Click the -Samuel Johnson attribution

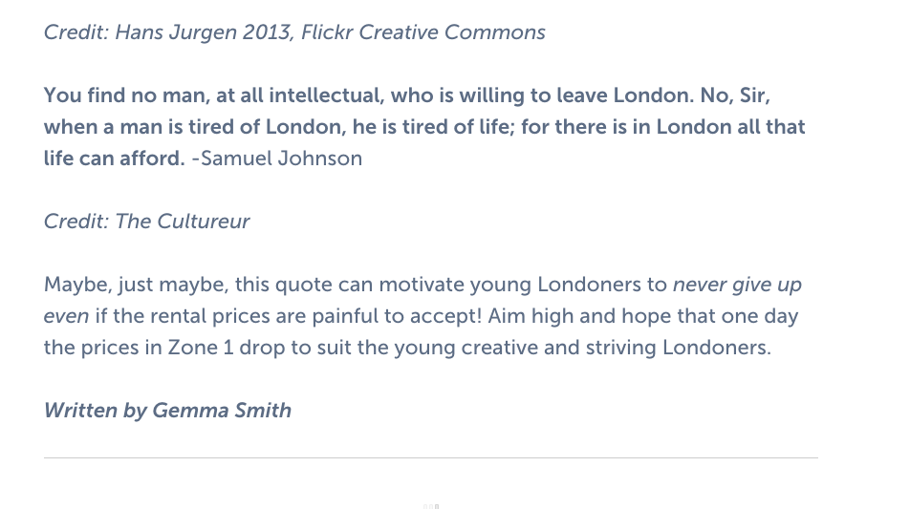[277, 159]
